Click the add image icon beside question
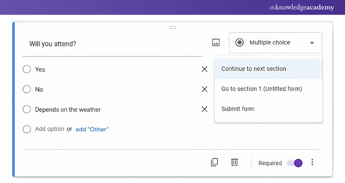This screenshot has width=345, height=183. 216,43
